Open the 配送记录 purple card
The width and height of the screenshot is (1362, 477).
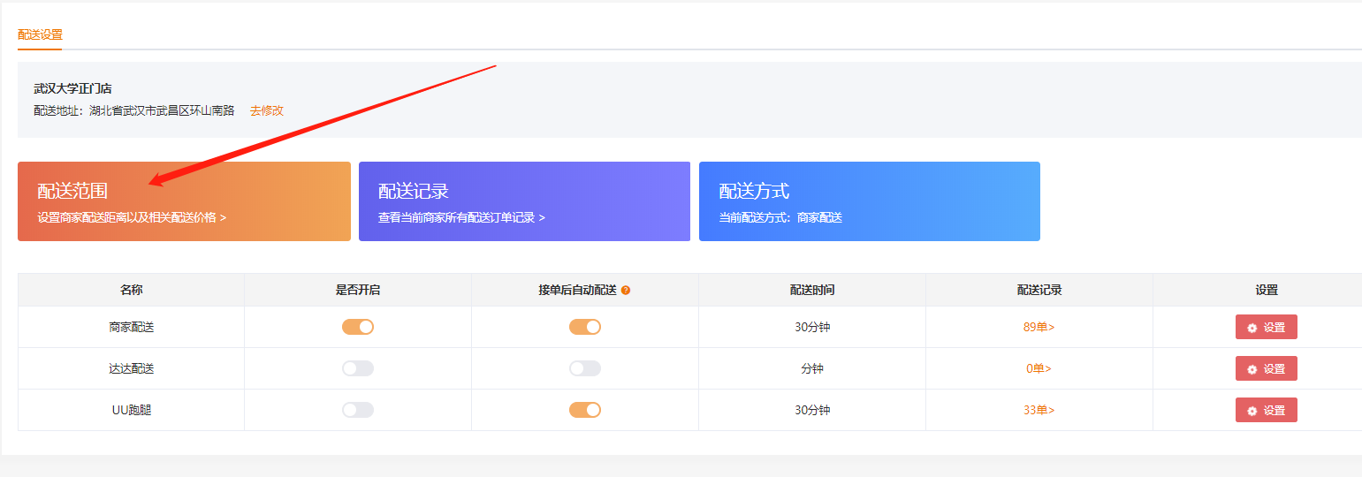pyautogui.click(x=524, y=201)
